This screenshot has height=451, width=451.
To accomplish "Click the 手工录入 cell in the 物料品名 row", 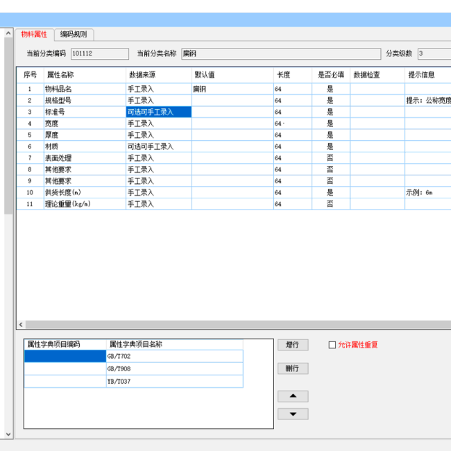I will point(159,89).
